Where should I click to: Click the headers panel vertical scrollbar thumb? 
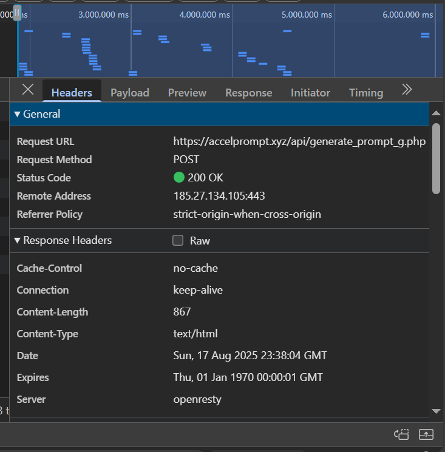click(435, 158)
